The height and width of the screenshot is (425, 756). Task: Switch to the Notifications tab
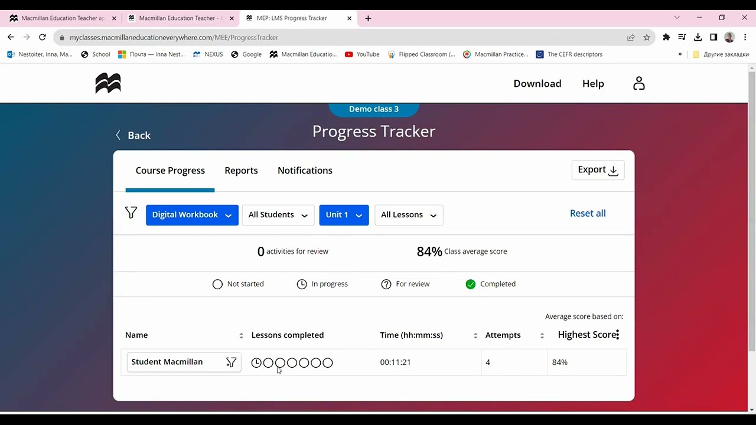point(305,171)
